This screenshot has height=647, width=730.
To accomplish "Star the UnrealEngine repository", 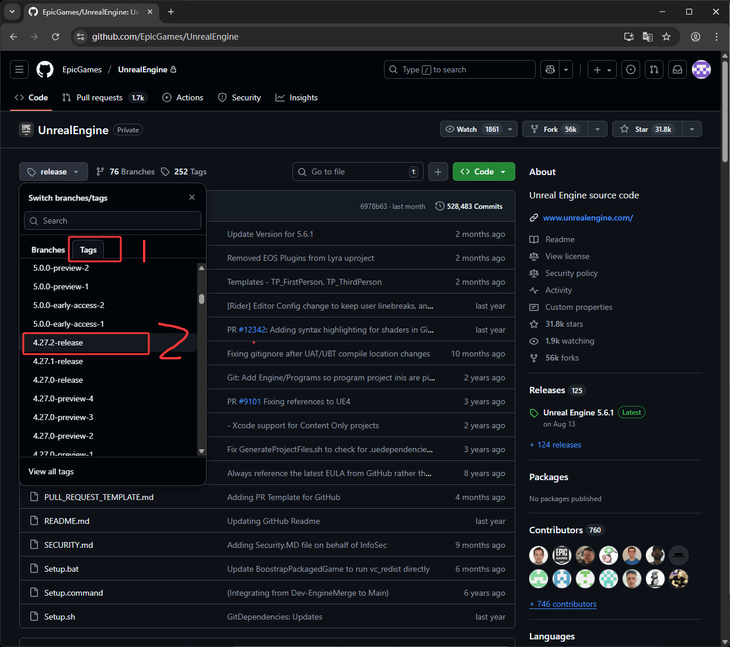I will (x=647, y=129).
